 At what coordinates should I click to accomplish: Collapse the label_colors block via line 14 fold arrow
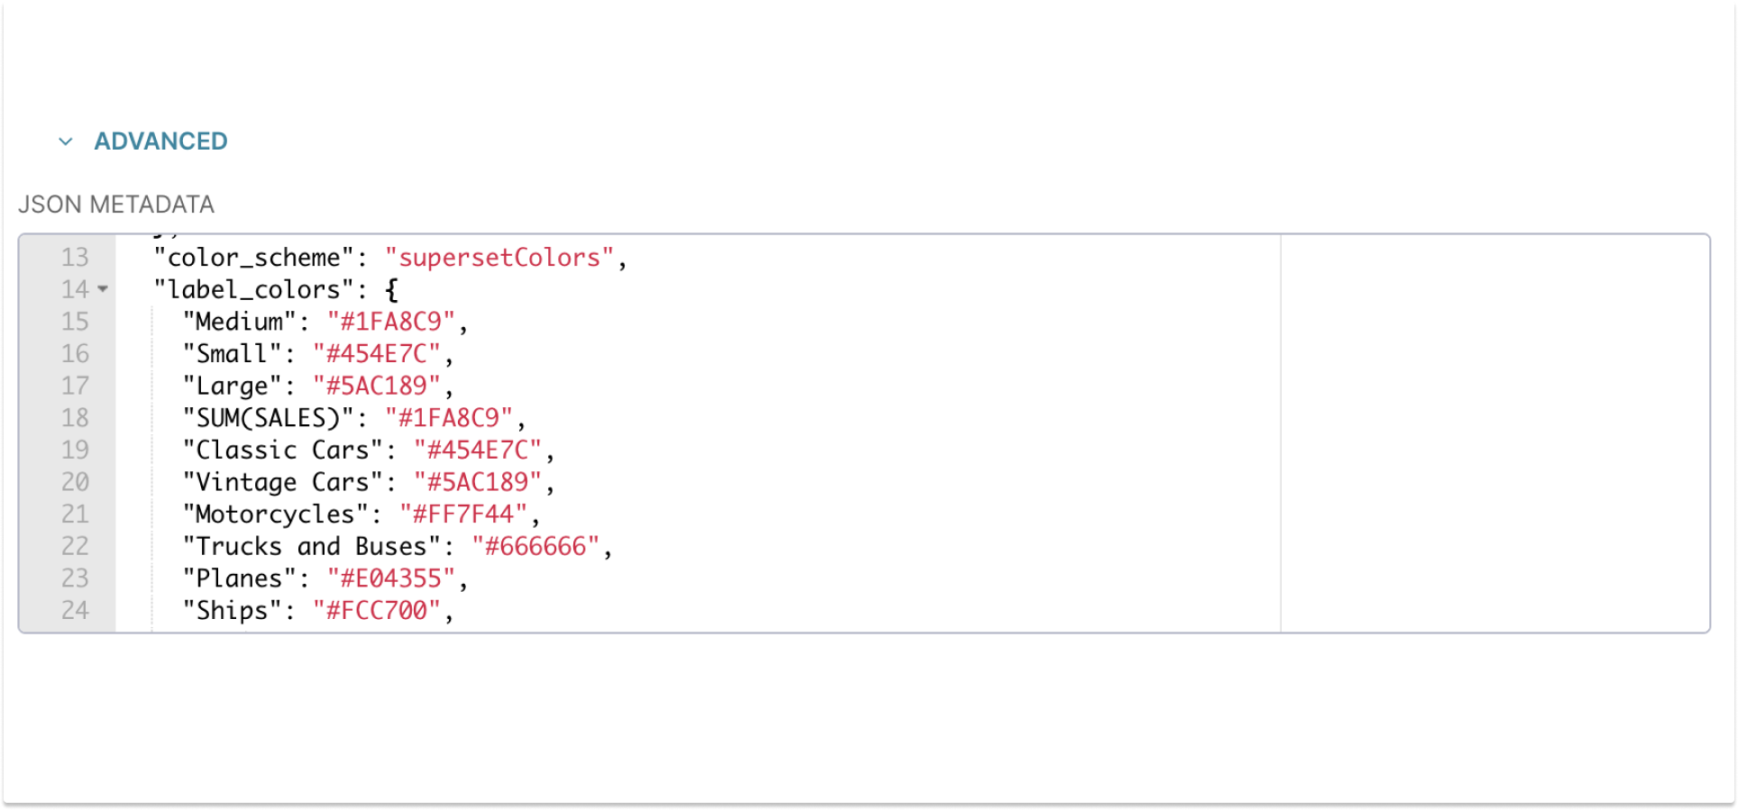tap(101, 290)
